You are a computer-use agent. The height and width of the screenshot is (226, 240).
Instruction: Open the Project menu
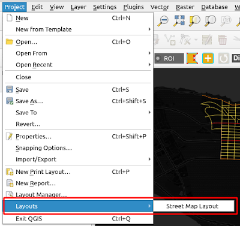click(x=14, y=7)
